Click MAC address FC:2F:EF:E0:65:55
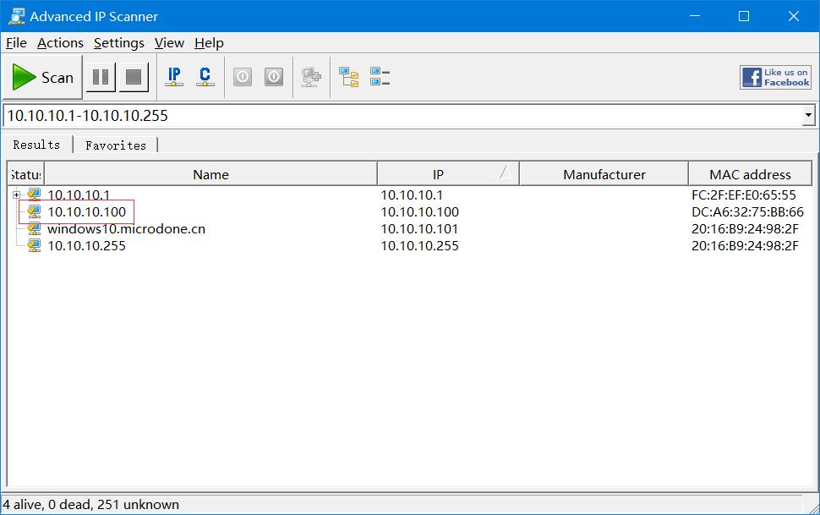The height and width of the screenshot is (515, 820). (744, 194)
